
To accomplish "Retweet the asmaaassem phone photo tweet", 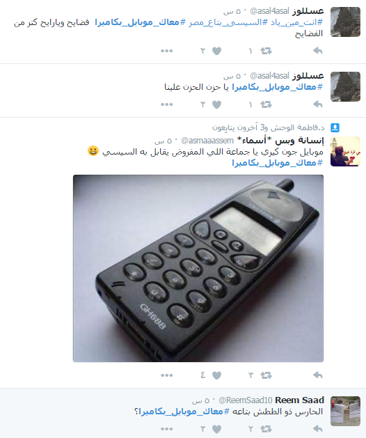I will point(266,375).
